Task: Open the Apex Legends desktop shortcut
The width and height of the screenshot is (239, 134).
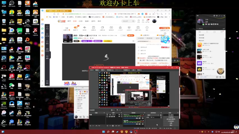Action: pyautogui.click(x=35, y=32)
